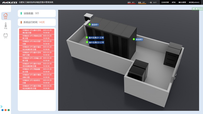Open the 环境 thermometer icon

point(6,26)
